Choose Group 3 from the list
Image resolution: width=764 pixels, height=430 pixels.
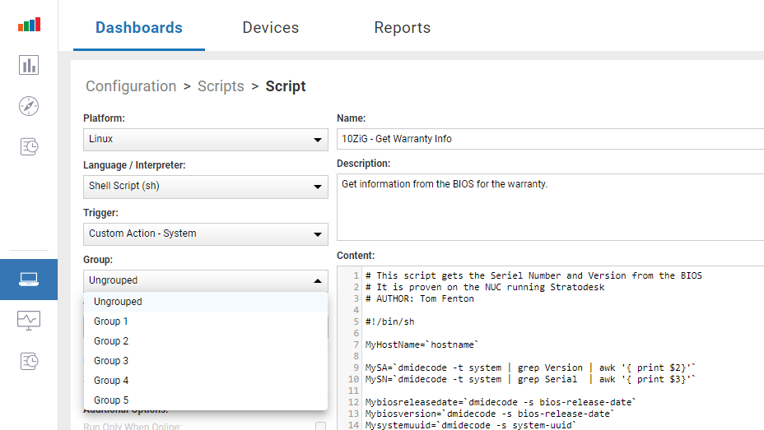(x=206, y=361)
